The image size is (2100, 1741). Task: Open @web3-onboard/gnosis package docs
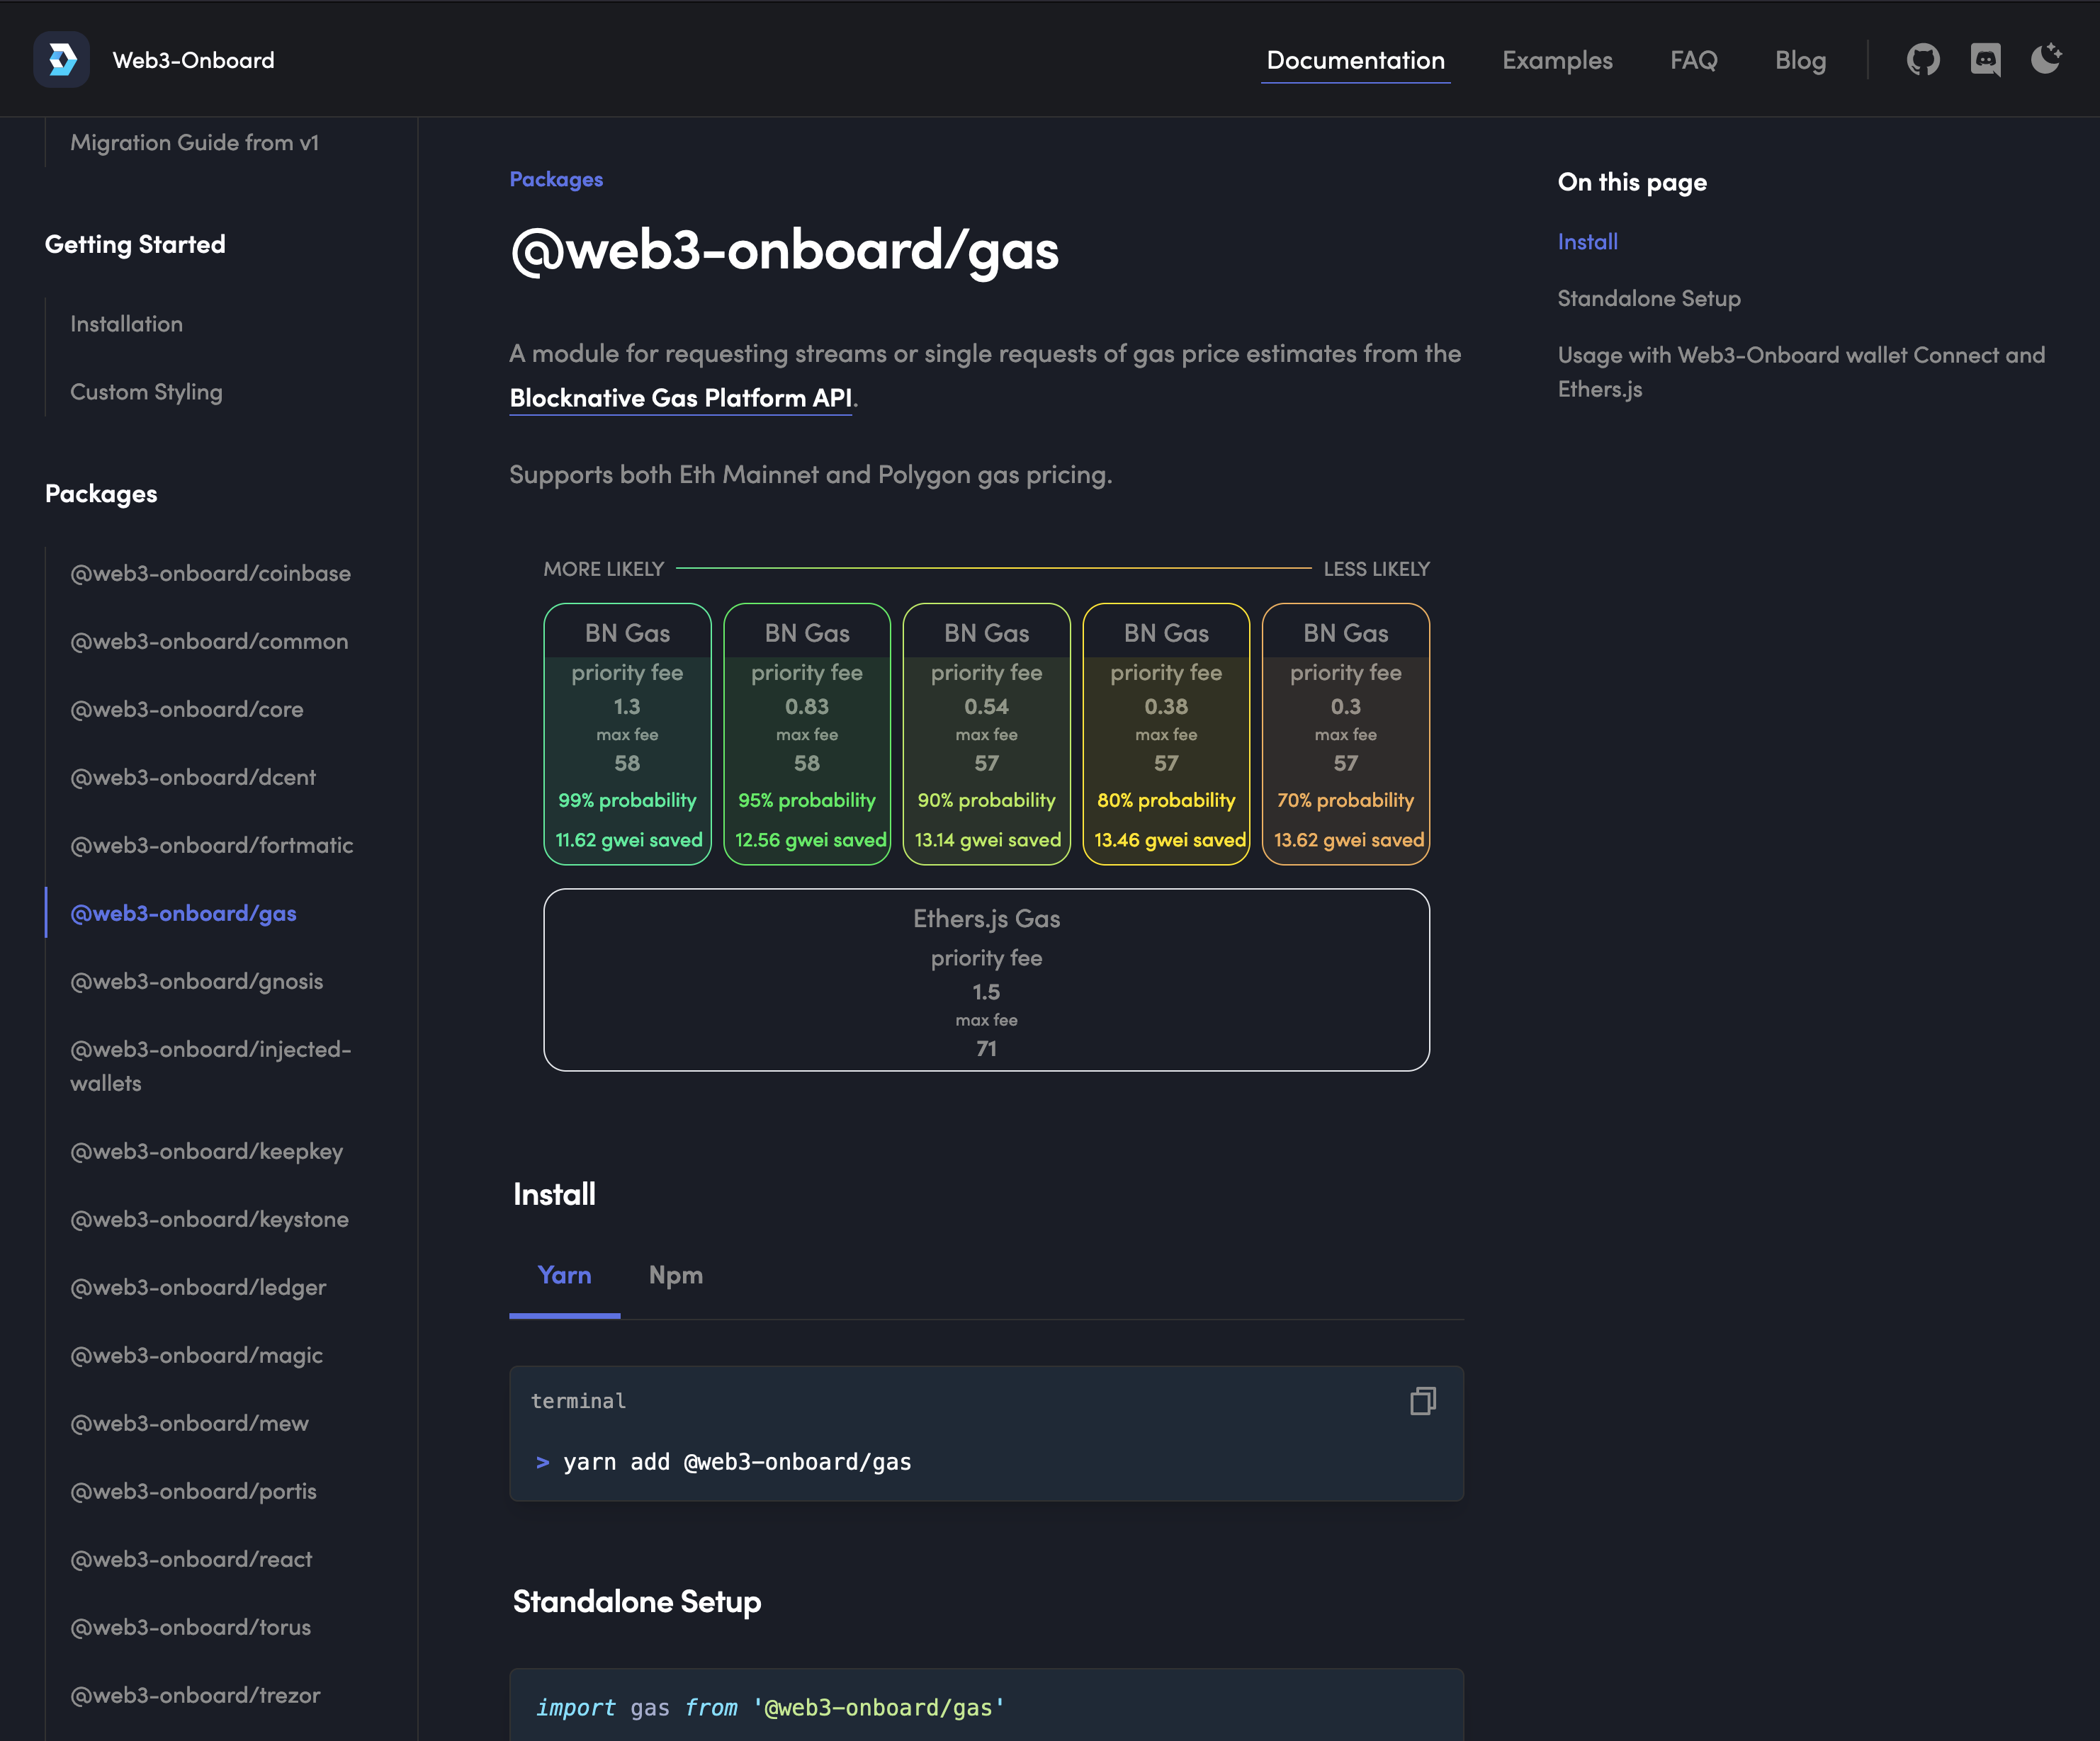(x=196, y=981)
